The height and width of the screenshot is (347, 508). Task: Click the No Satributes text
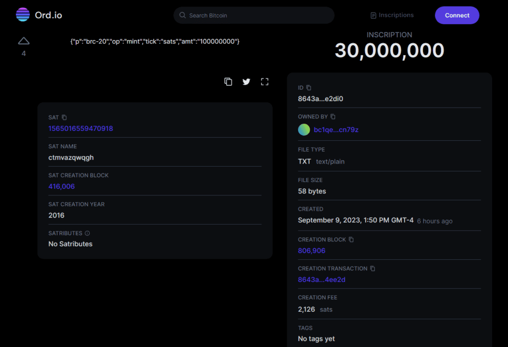pos(70,244)
